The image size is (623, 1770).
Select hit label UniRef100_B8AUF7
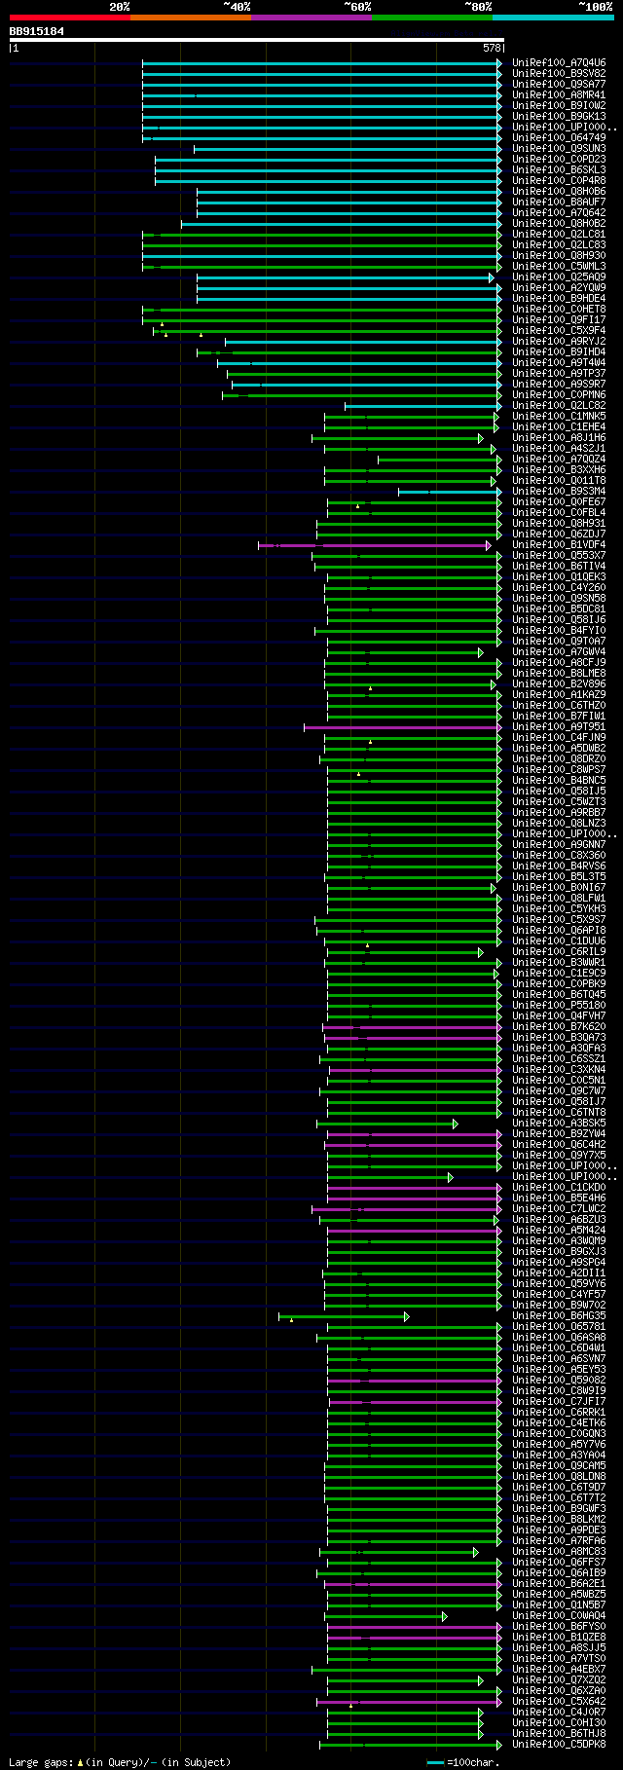559,202
